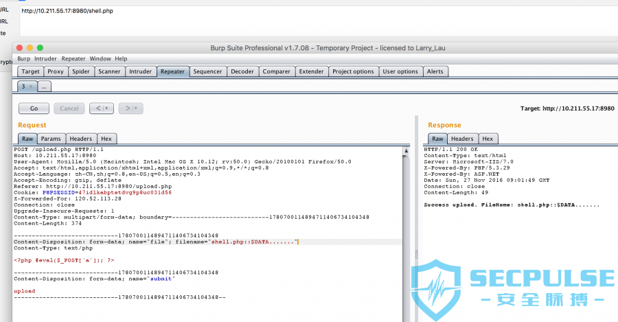The height and width of the screenshot is (322, 618).
Task: Click the 'POST /upload.php HTTP/1.1' request line
Action: [58, 150]
